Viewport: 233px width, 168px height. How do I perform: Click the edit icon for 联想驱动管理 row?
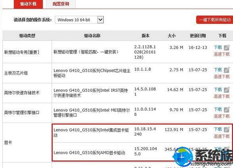tap(227, 48)
